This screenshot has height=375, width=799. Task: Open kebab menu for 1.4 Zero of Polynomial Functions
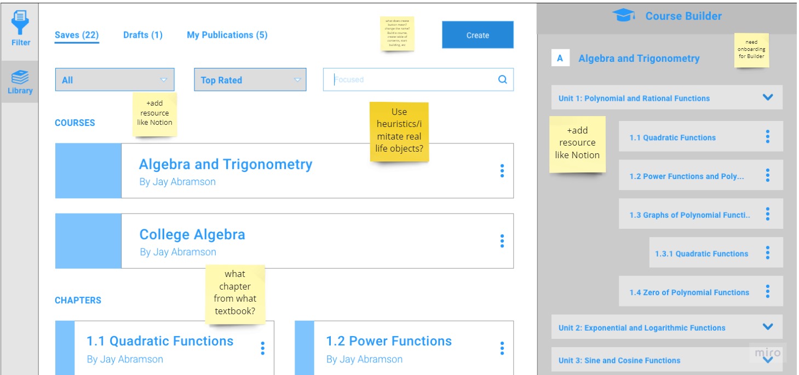[x=767, y=292]
